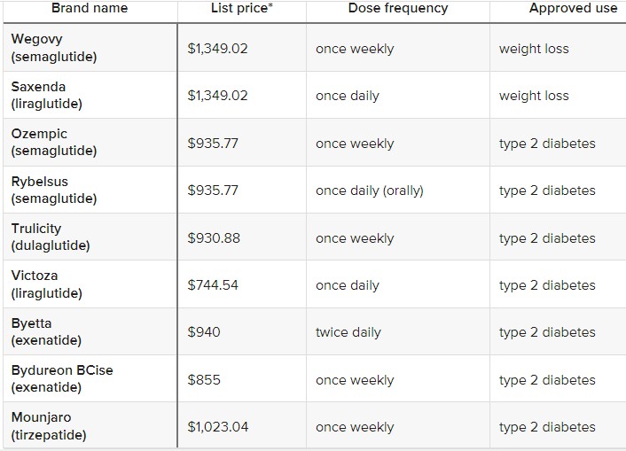Select the Bydureon BCise brand cell
Screen dimensions: 626x451
coord(62,379)
